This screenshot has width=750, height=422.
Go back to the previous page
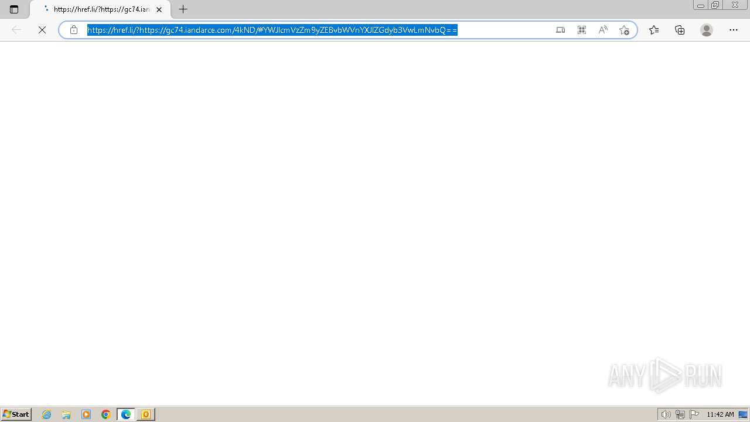click(16, 30)
